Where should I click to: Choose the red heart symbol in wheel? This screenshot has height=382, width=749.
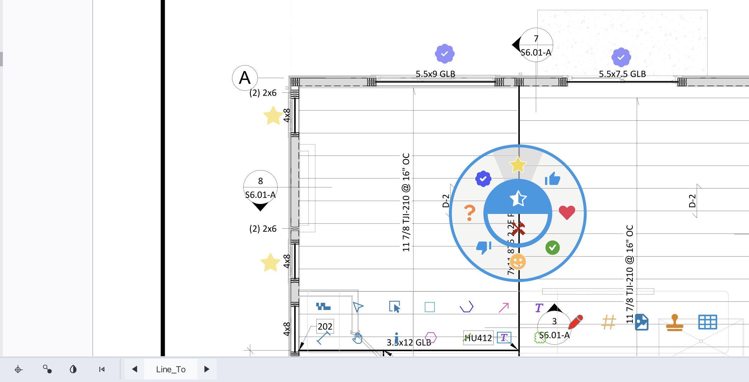567,213
